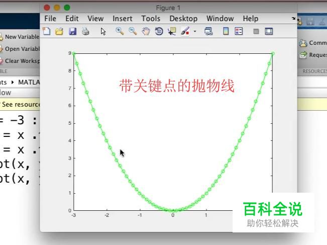Open a file with the folder icon

tap(59, 32)
